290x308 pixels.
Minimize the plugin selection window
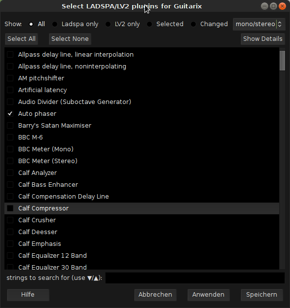click(264, 6)
